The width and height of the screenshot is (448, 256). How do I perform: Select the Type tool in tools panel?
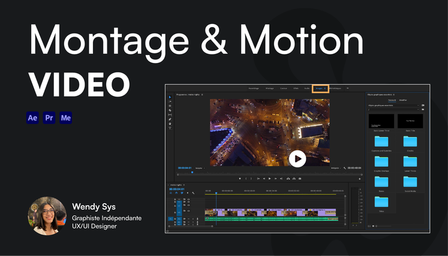(x=170, y=128)
